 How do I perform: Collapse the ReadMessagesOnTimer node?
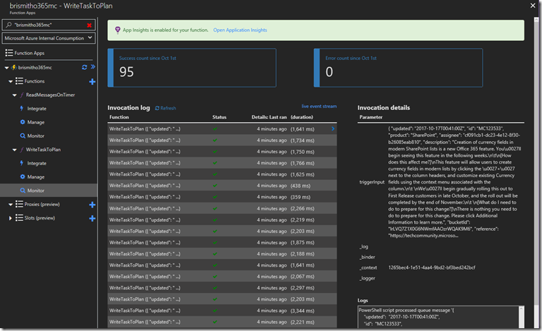15,95
